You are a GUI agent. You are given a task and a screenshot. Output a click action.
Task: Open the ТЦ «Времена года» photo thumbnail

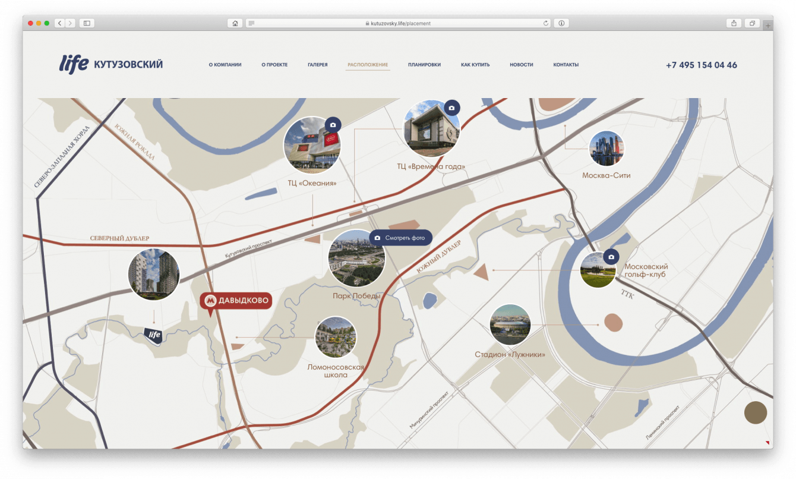coord(432,129)
